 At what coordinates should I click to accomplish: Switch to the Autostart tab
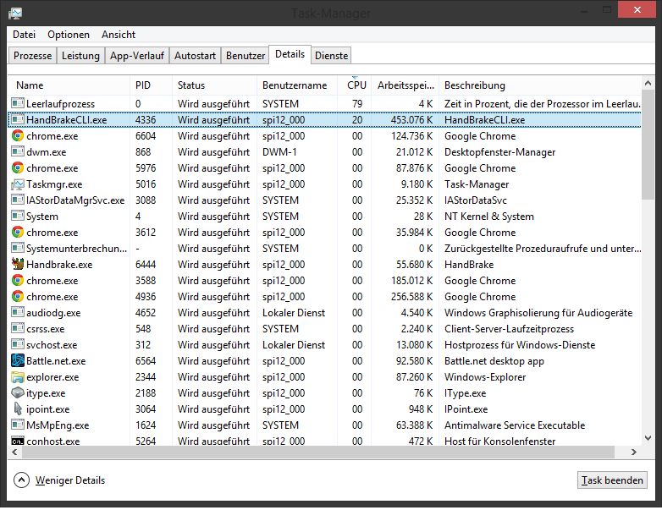tap(195, 55)
